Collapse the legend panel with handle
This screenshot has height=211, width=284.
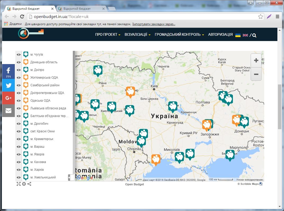(x=71, y=177)
